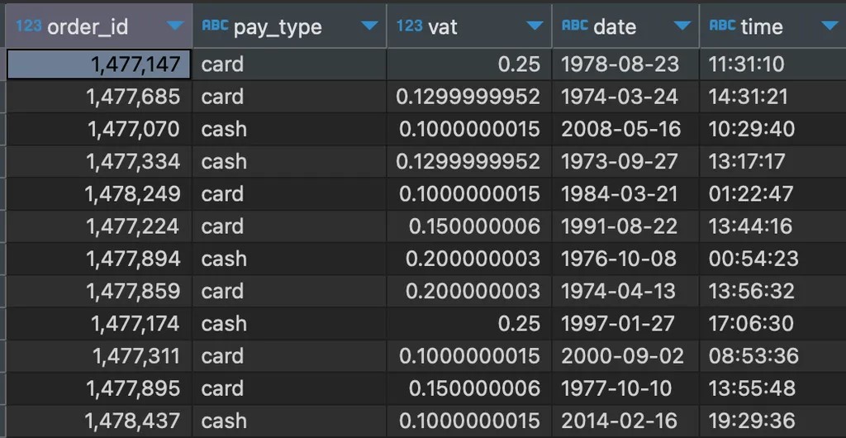
Task: Select the time cell 11:31:10
Action: (772, 64)
